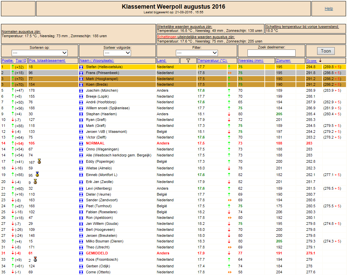
Task: Sort by the Temperatuur (°C) column header
Action: coord(212,61)
